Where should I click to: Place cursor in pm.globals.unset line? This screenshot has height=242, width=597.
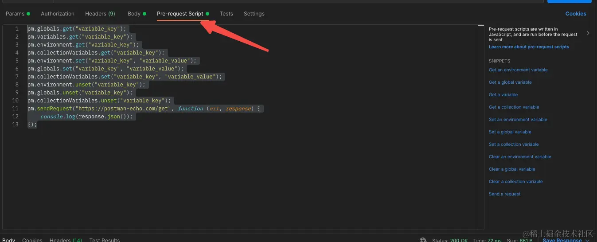point(80,93)
